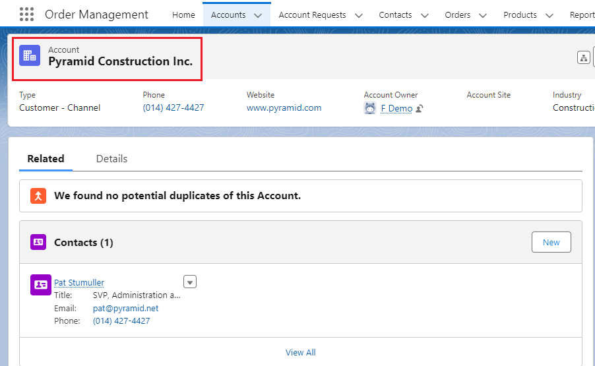Open the account hierarchy icon
This screenshot has height=366, width=595.
[x=584, y=57]
